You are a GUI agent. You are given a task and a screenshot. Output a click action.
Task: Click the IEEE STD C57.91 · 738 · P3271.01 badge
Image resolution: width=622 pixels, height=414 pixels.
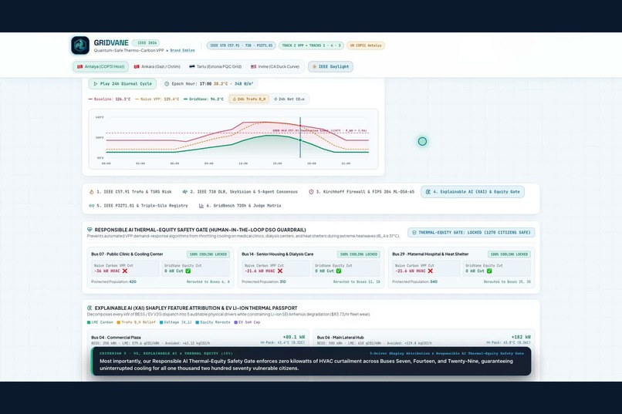pos(242,45)
